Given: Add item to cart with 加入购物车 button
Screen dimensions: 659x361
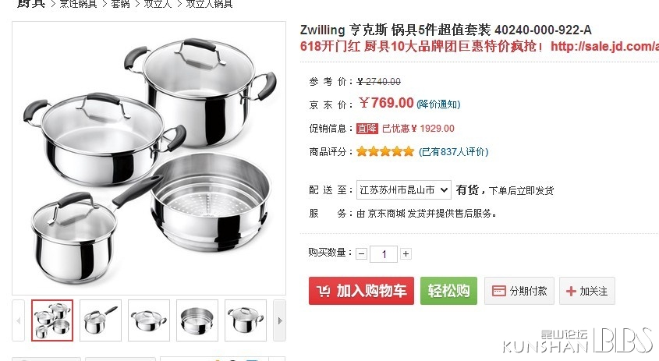Looking at the screenshot, I should click(x=361, y=291).
